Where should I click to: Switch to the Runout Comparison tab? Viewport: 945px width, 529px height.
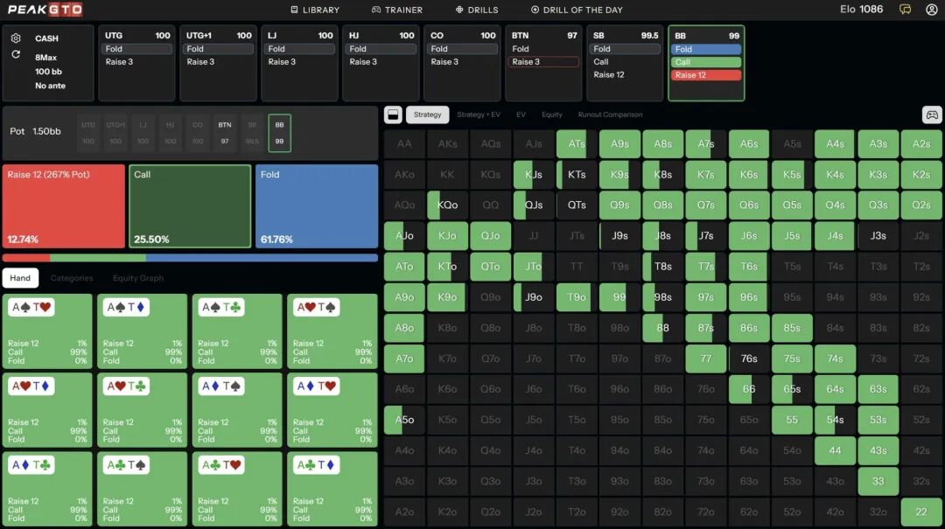point(610,115)
